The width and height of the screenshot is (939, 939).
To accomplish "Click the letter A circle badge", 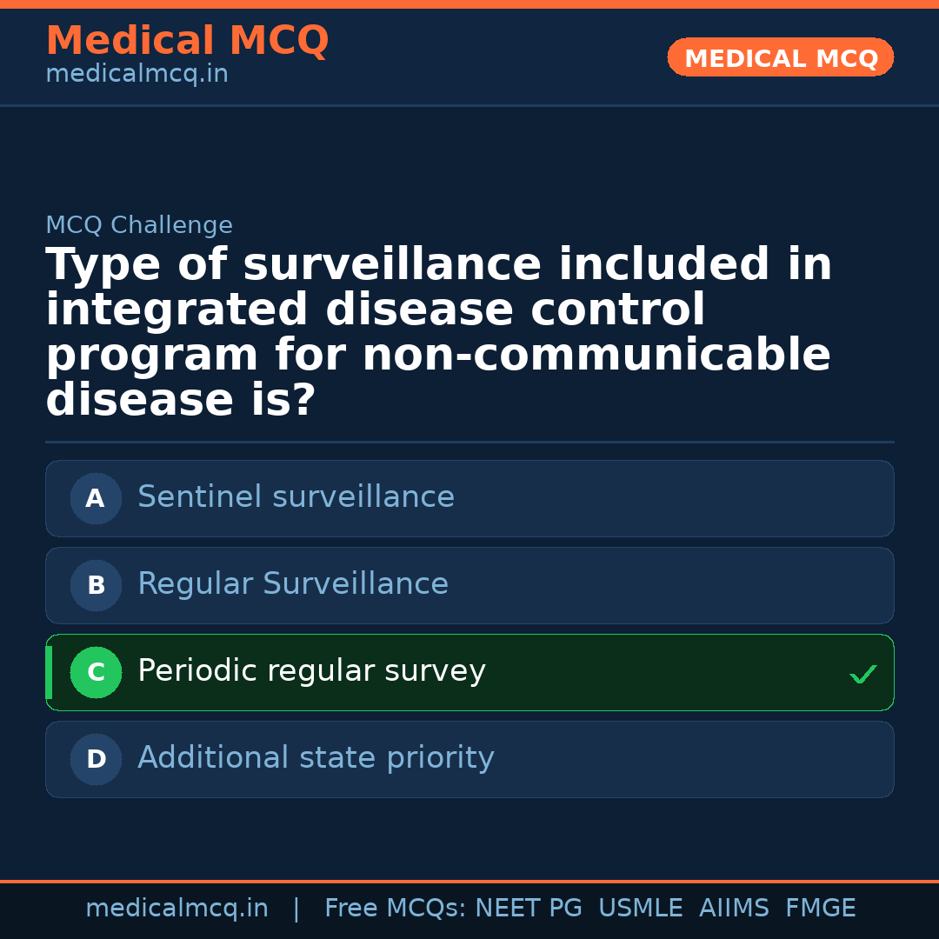I will tap(96, 499).
